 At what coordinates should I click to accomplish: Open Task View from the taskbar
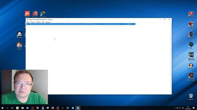(12, 108)
